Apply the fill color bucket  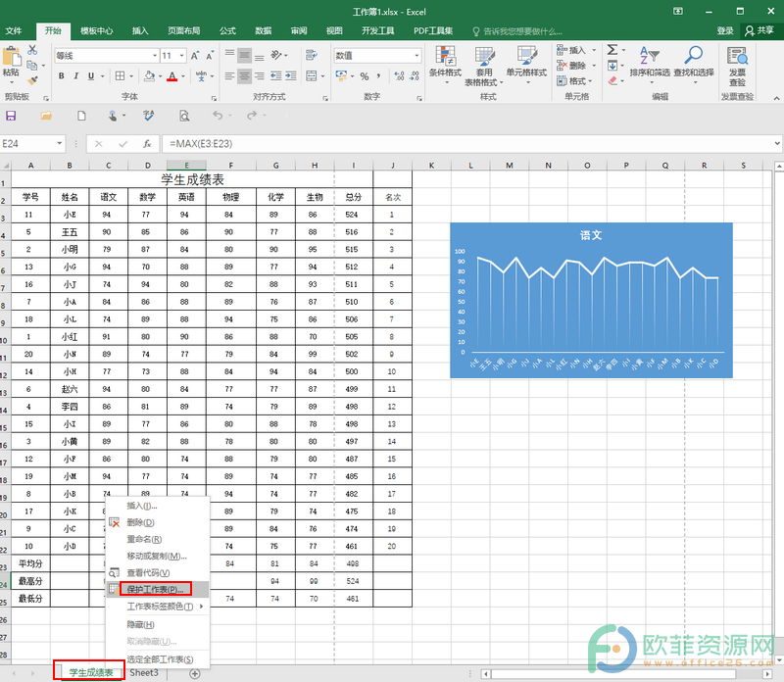(x=149, y=76)
